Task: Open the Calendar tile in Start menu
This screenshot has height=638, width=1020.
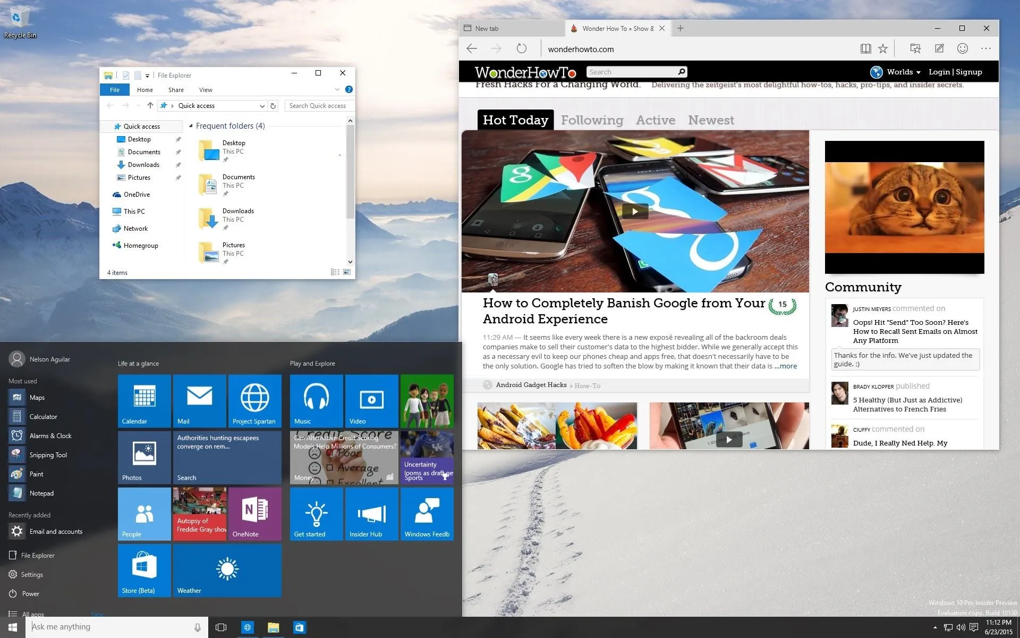Action: (x=144, y=401)
